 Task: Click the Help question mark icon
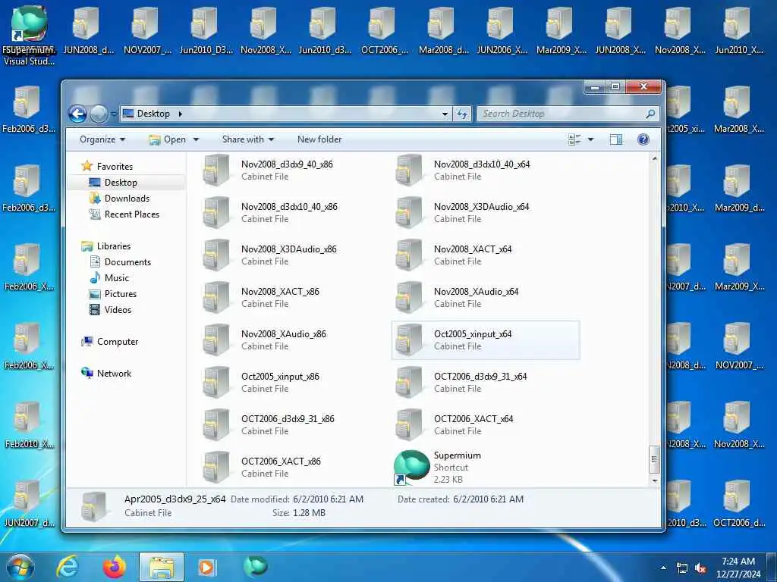643,139
